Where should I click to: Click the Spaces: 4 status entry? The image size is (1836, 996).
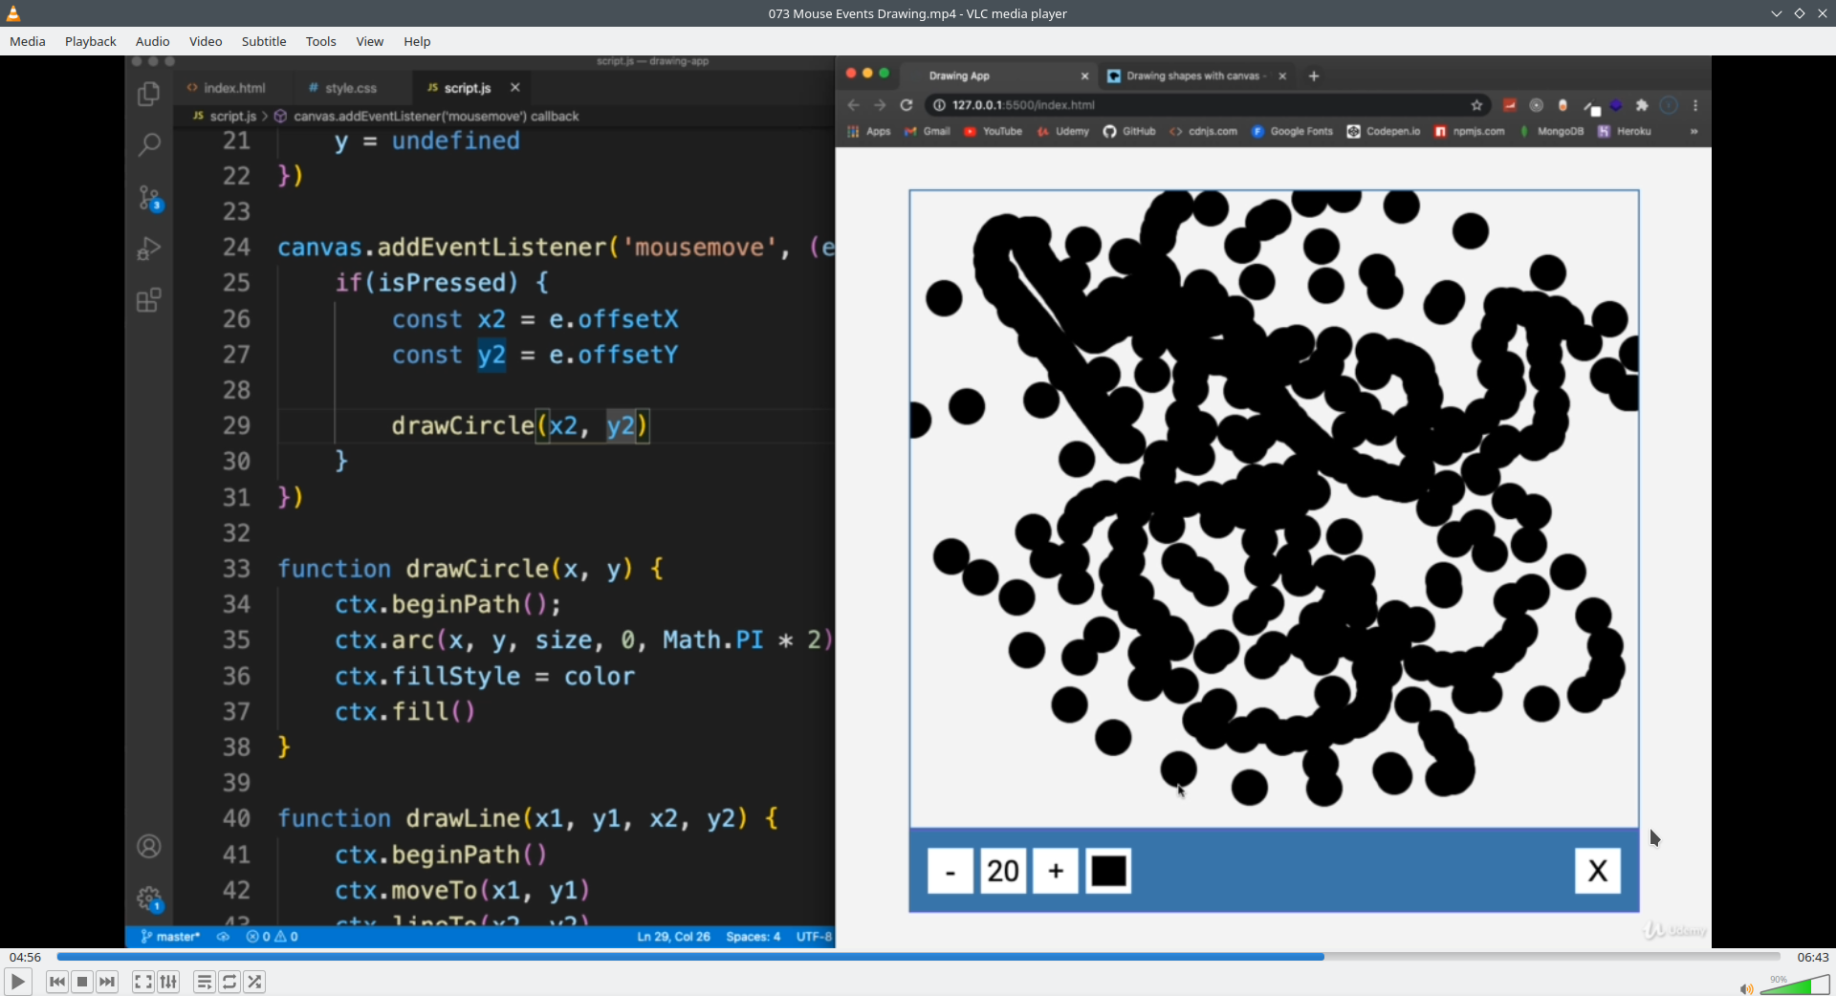[754, 937]
